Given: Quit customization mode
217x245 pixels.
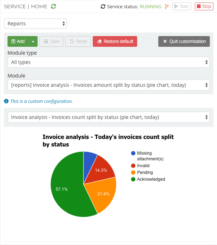Looking at the screenshot, I should point(184,41).
